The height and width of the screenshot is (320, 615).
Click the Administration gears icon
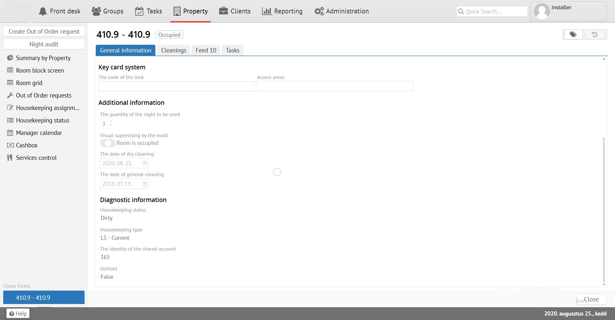point(319,11)
